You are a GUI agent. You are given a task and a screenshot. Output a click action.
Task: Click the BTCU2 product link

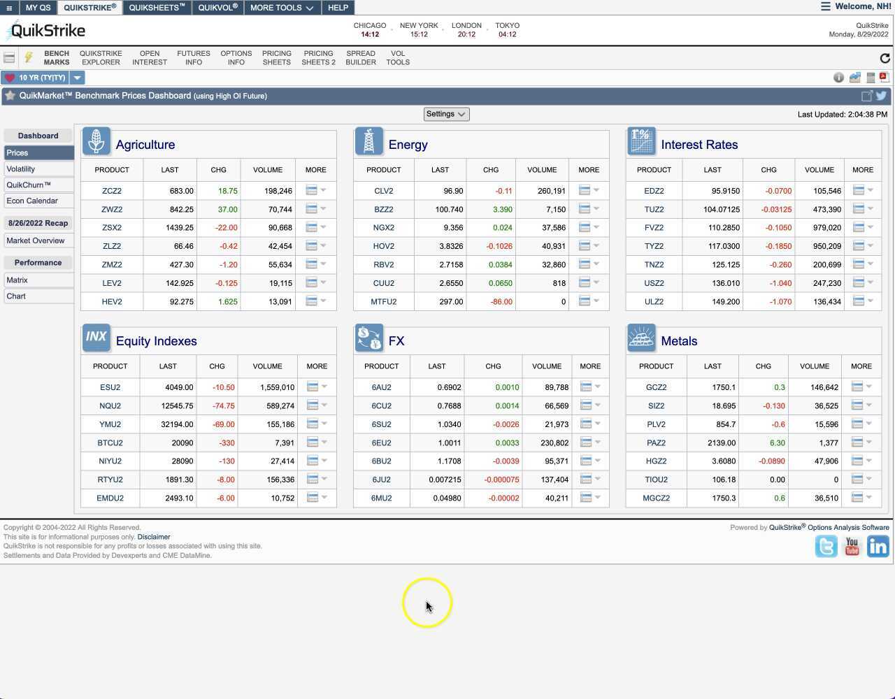coord(110,442)
